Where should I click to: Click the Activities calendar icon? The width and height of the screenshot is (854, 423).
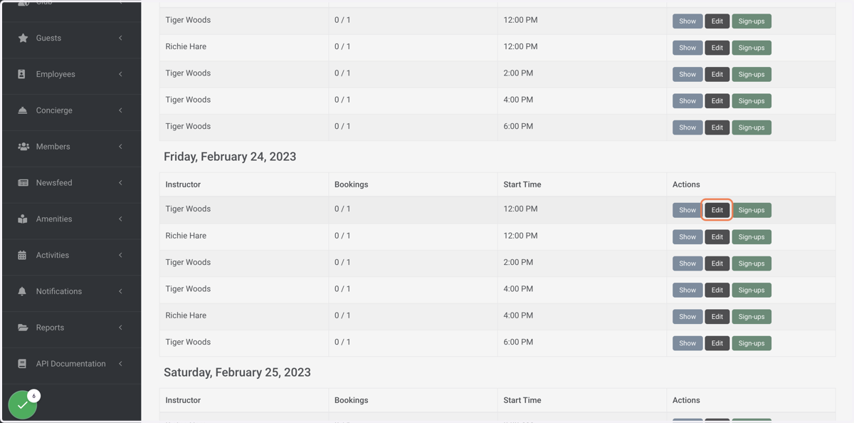coord(22,255)
